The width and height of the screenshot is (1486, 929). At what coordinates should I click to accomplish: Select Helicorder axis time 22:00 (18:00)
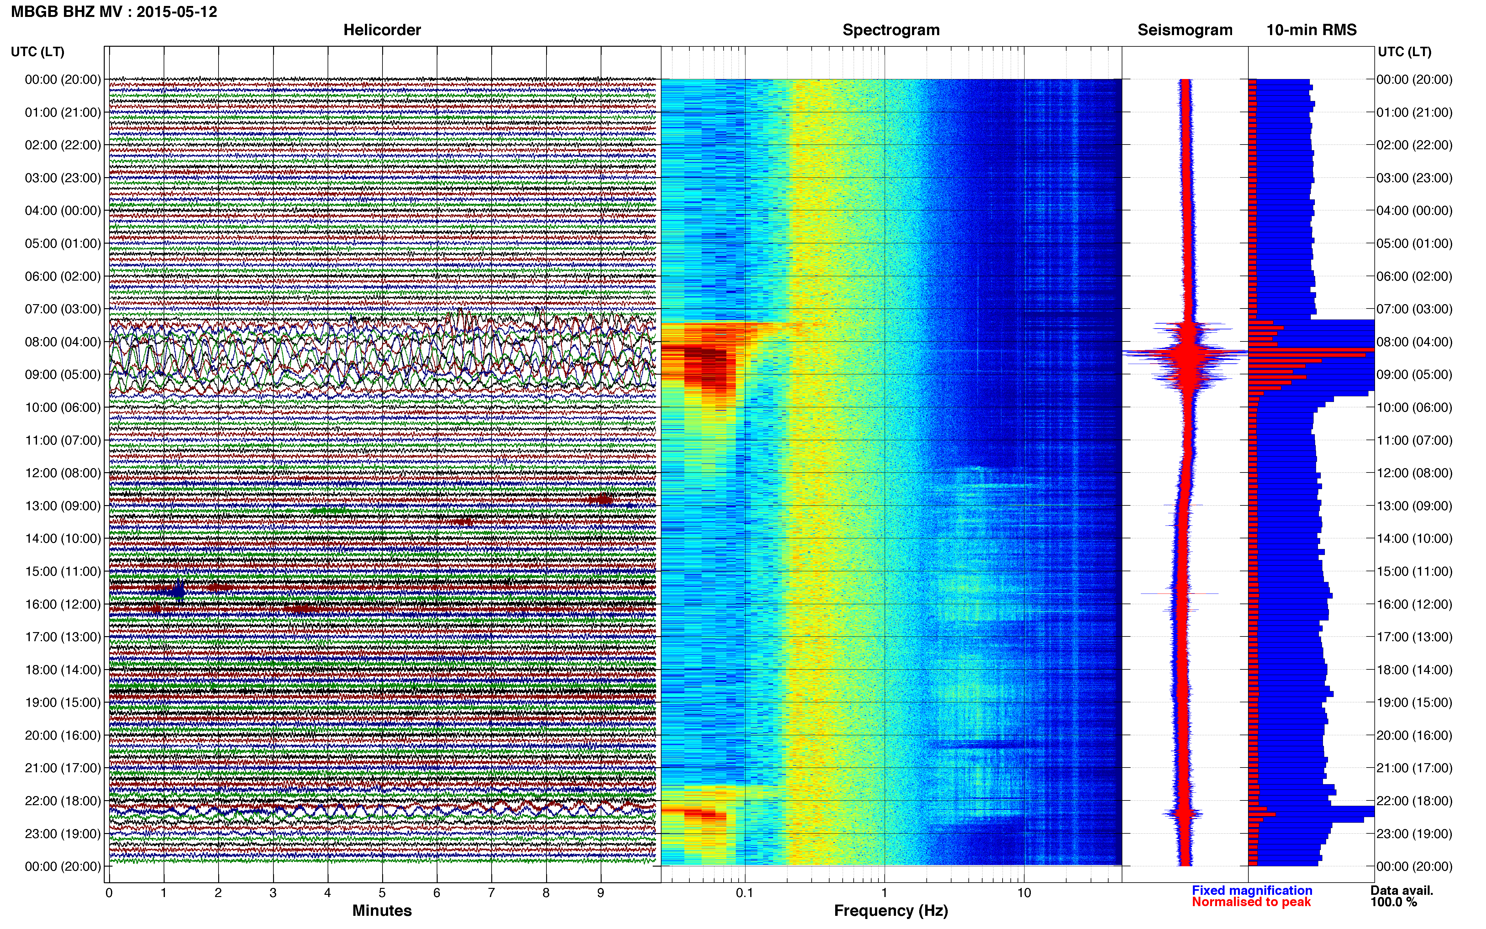[x=63, y=800]
